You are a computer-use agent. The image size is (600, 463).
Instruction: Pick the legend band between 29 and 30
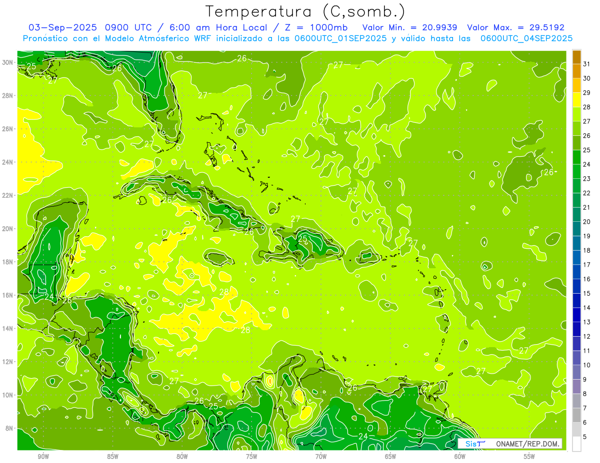coord(576,86)
